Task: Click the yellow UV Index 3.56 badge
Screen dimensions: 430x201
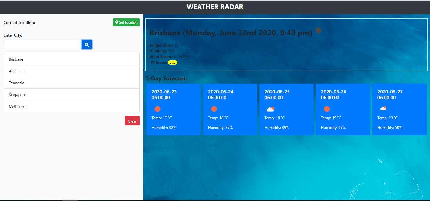Action: 173,63
